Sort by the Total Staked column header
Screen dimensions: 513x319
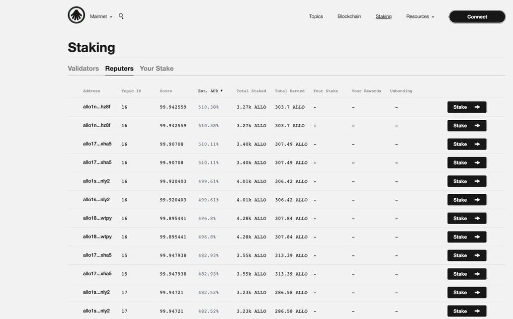pos(251,91)
